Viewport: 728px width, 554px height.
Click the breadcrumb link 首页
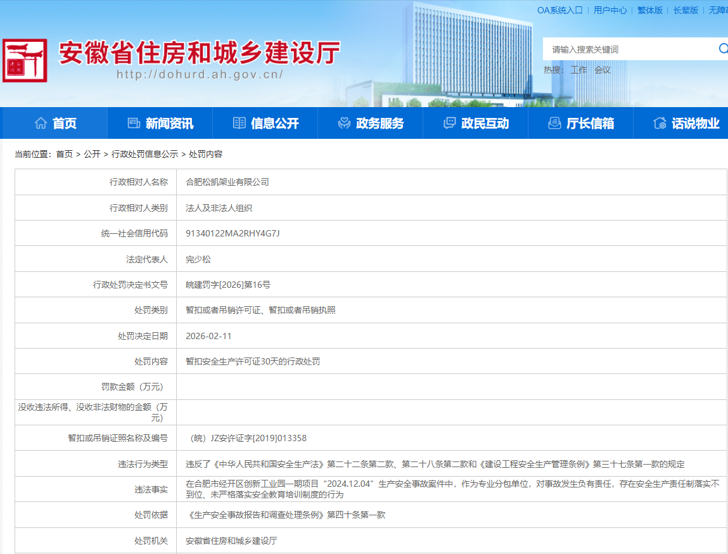(65, 154)
